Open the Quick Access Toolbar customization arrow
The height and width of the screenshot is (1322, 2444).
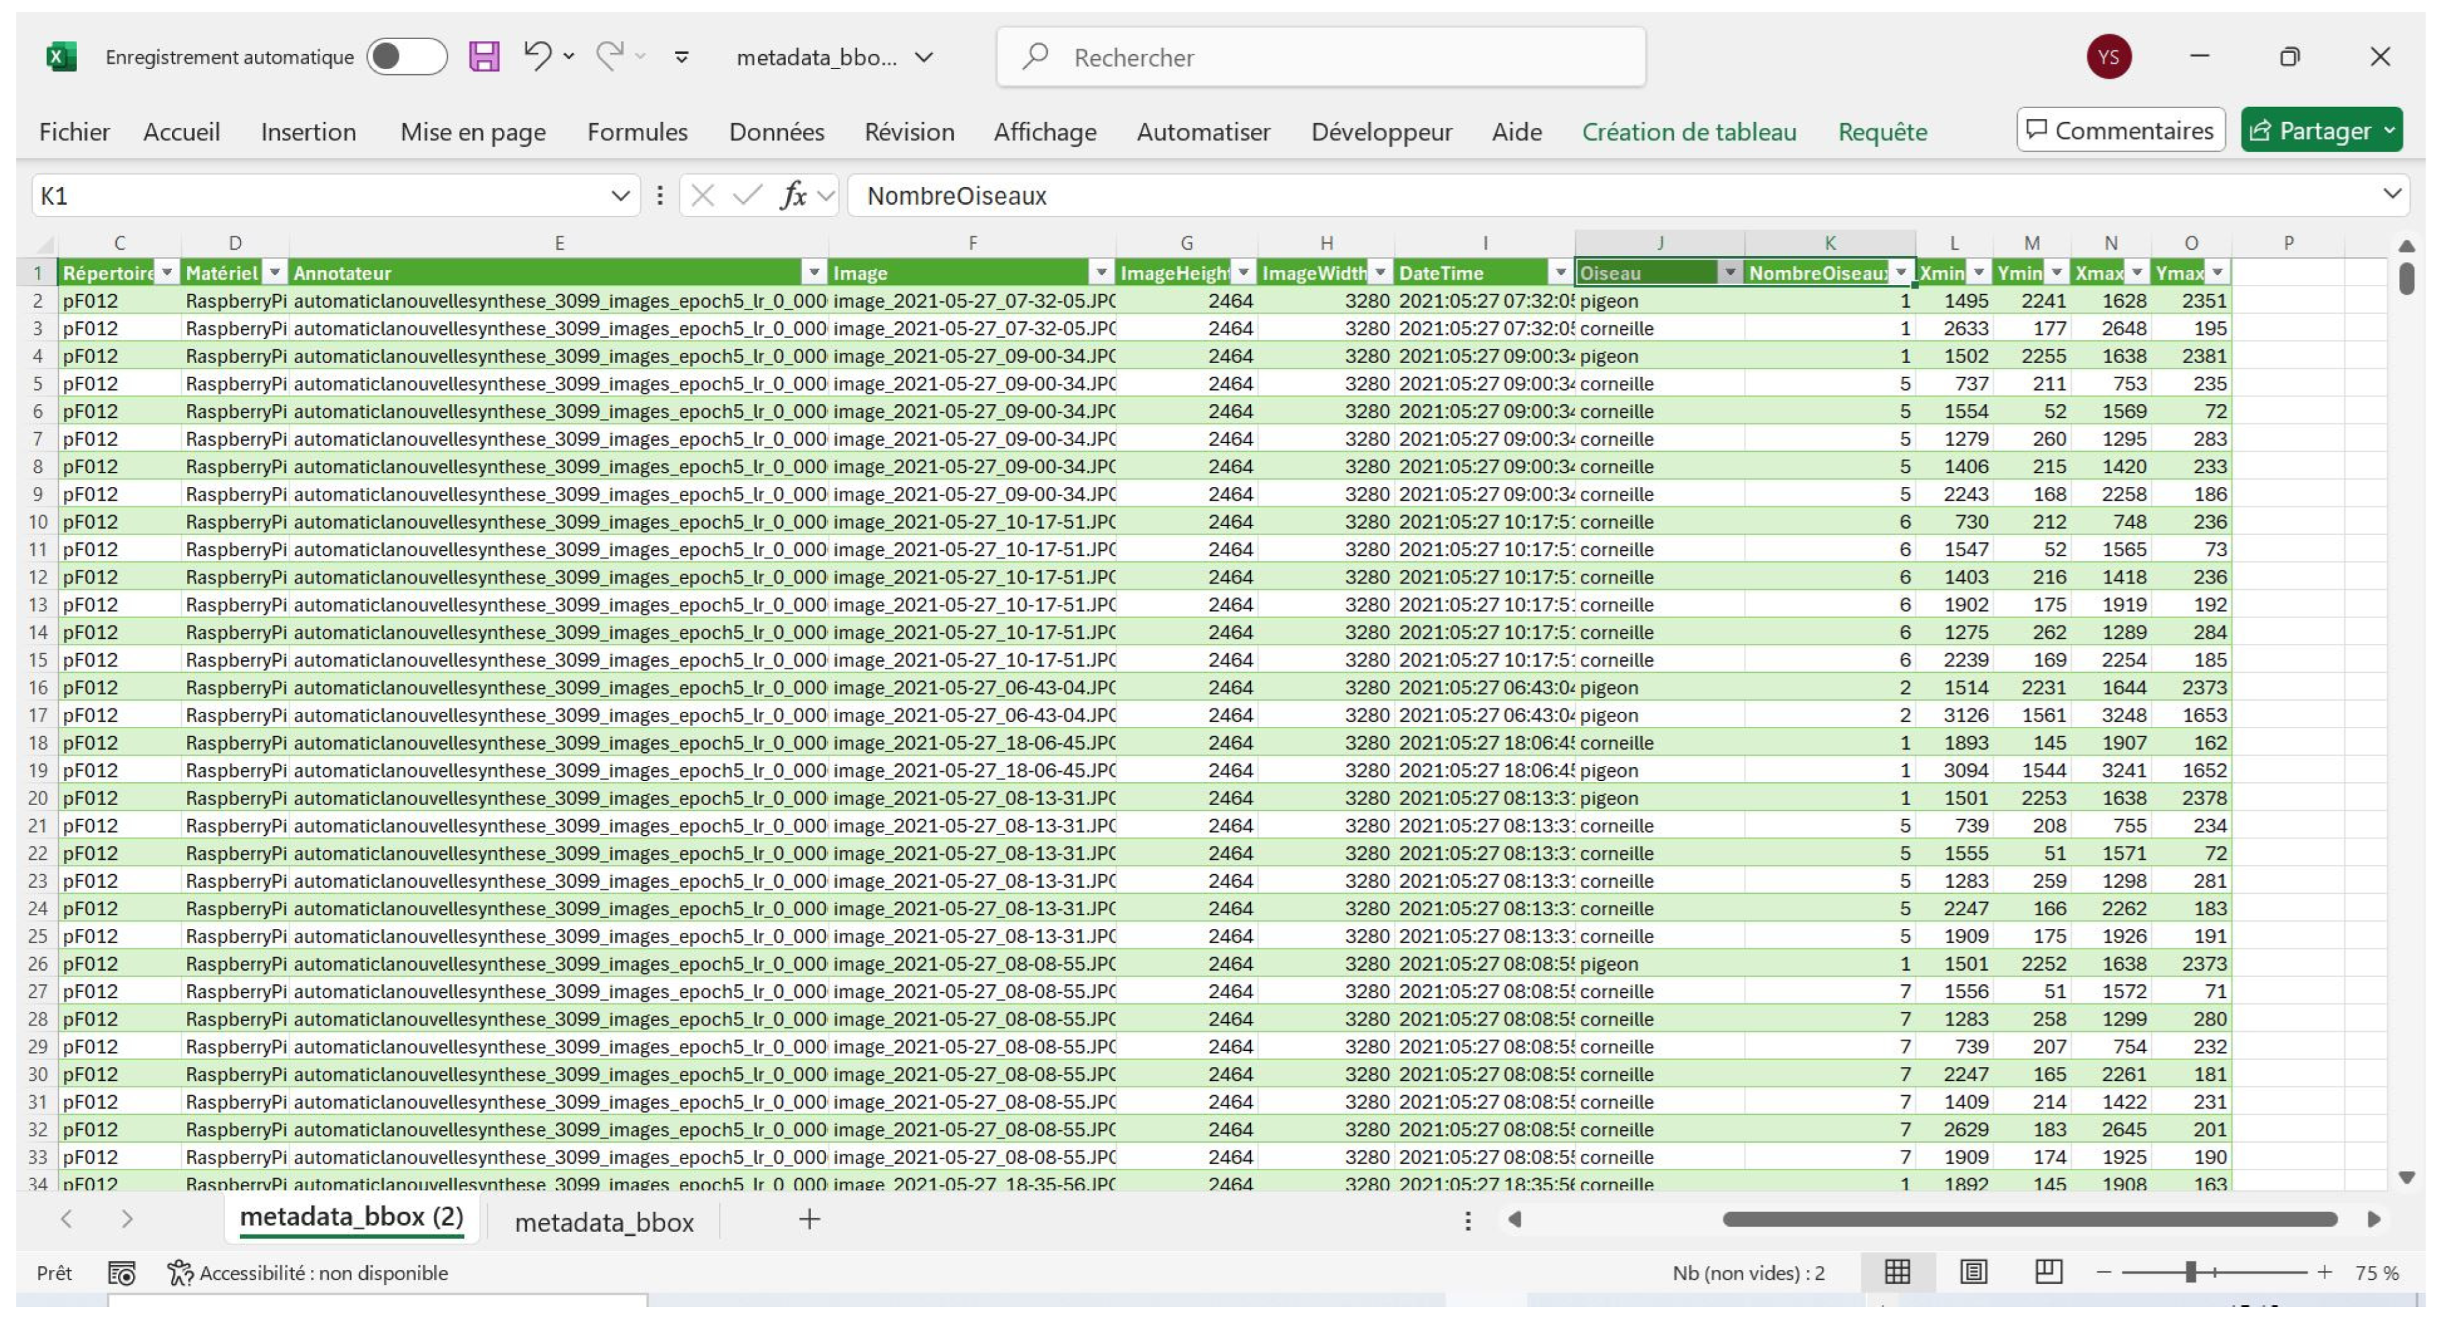coord(681,58)
